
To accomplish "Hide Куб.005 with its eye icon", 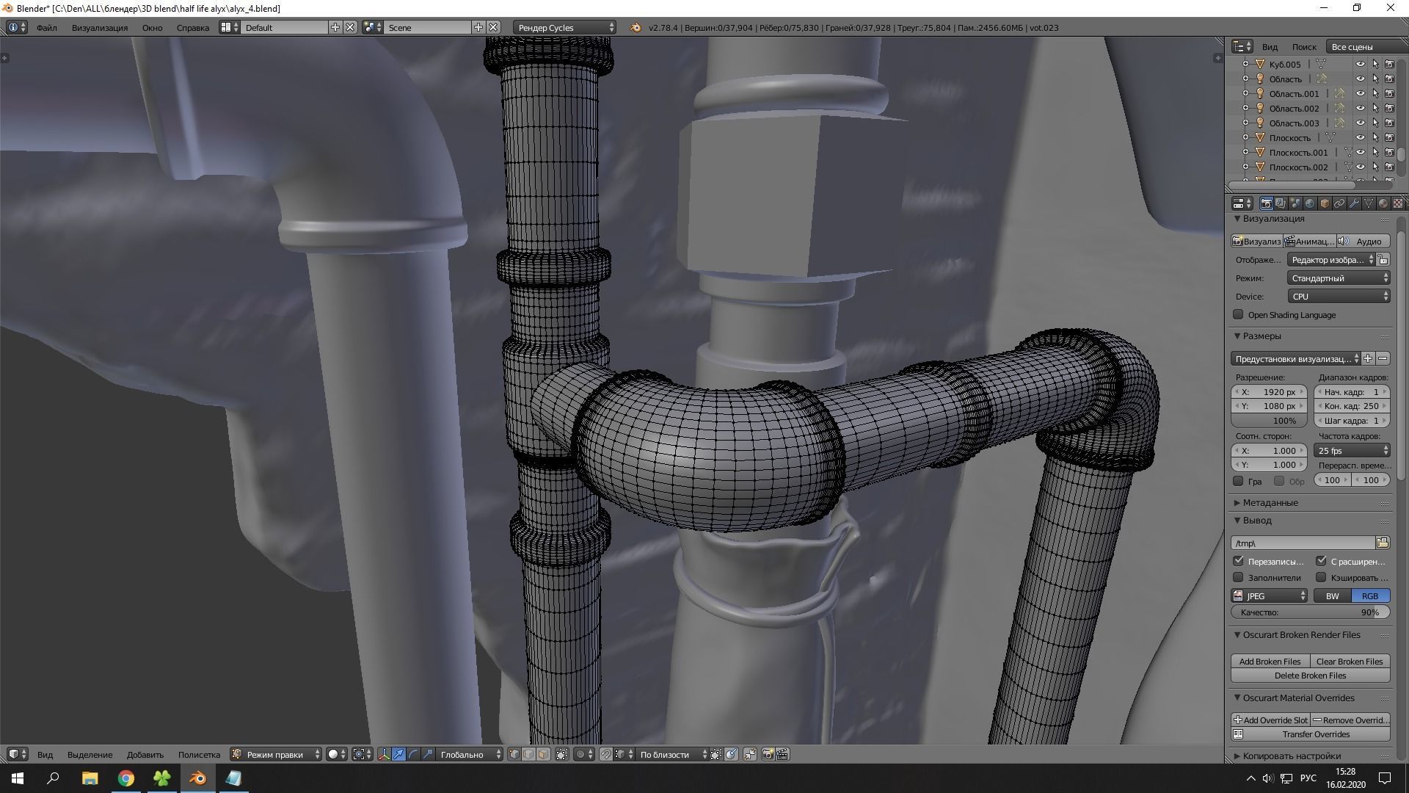I will point(1360,64).
